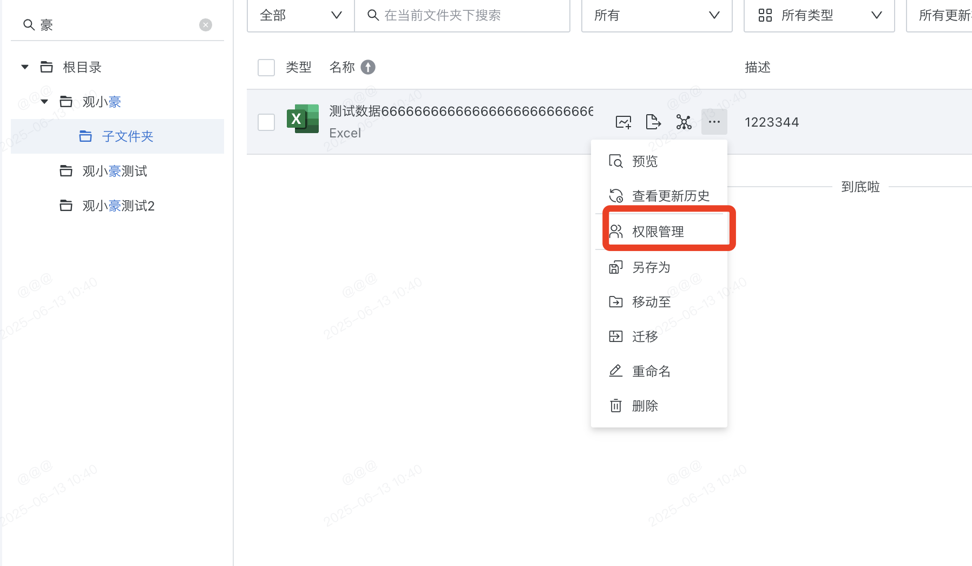
Task: Click the more options ellipsis button
Action: click(714, 122)
